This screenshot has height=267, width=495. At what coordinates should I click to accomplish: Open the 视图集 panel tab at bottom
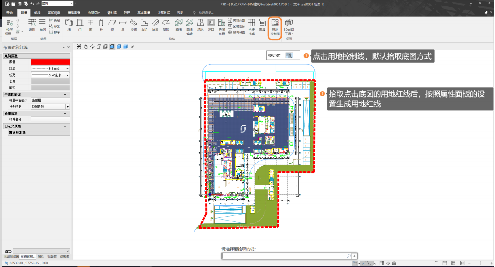[52, 257]
